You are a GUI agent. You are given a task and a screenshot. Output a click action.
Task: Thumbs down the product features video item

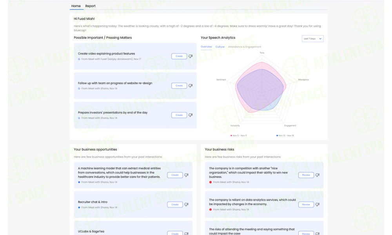pos(191,56)
